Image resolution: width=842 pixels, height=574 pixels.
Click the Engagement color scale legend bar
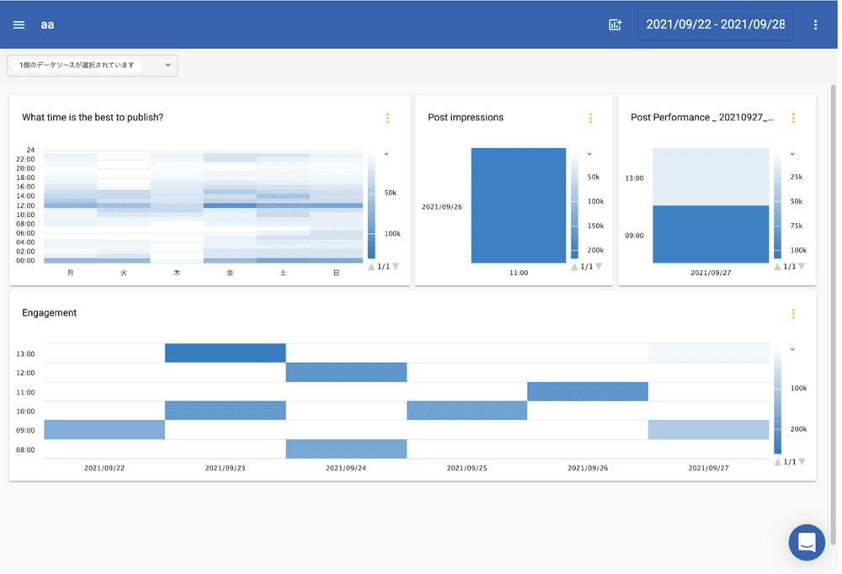(778, 401)
